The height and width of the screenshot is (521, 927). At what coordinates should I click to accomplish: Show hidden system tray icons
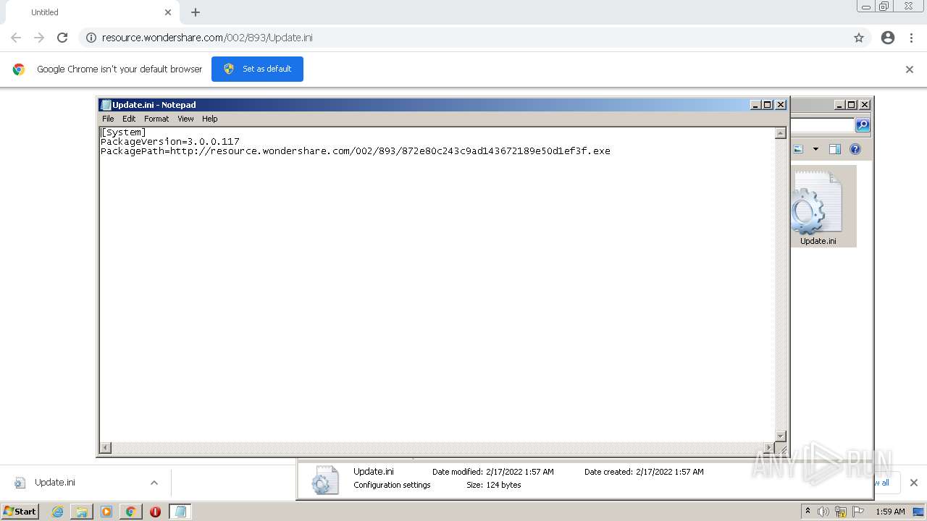[808, 511]
